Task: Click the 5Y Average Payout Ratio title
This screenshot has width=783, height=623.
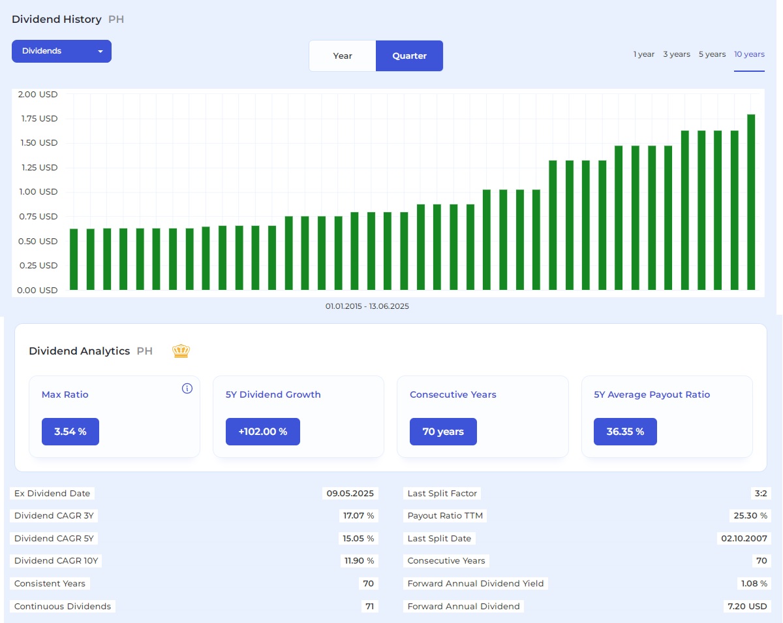Action: pyautogui.click(x=652, y=394)
